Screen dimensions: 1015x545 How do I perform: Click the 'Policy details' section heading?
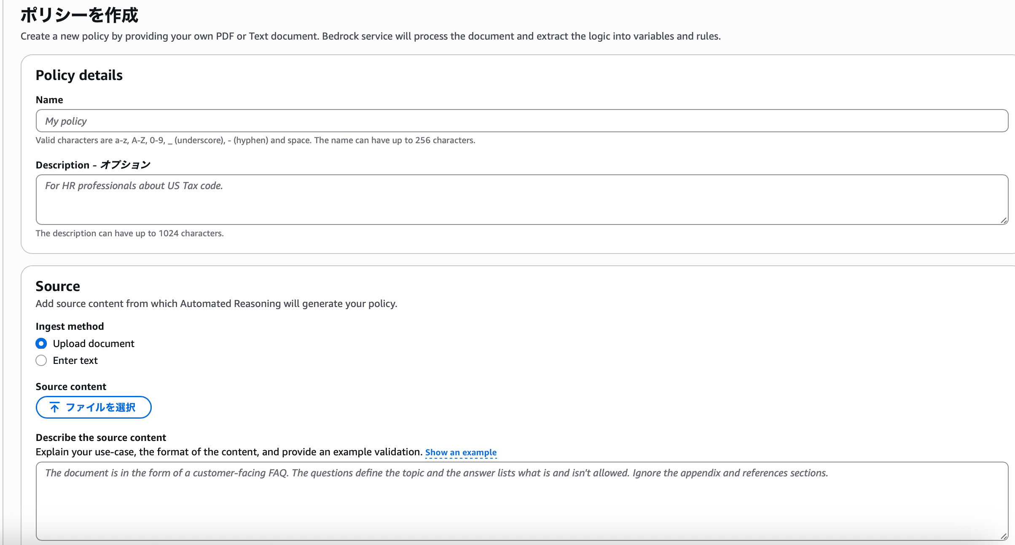pos(79,75)
